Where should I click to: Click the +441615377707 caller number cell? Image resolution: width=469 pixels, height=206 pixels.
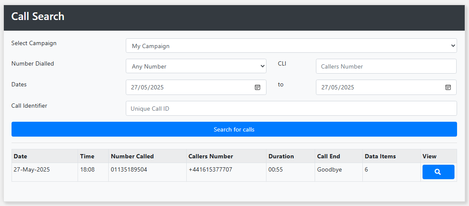point(210,169)
